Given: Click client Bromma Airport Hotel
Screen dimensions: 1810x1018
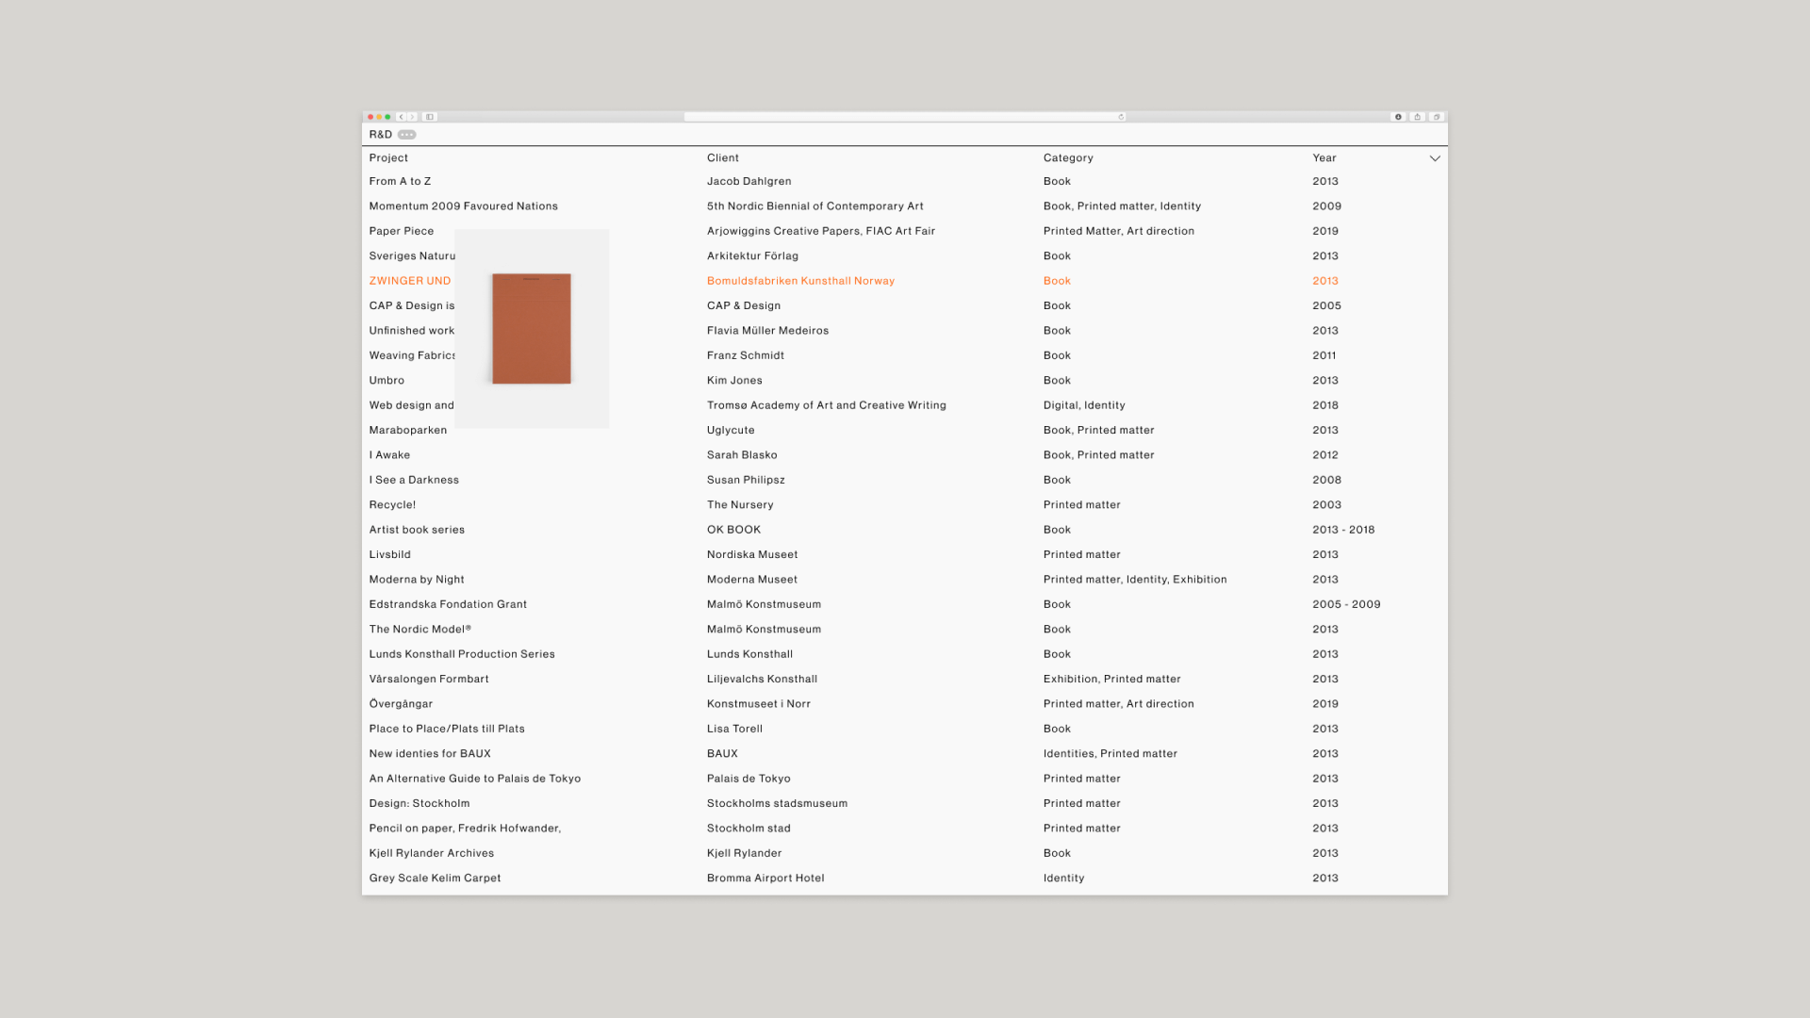Looking at the screenshot, I should [765, 878].
